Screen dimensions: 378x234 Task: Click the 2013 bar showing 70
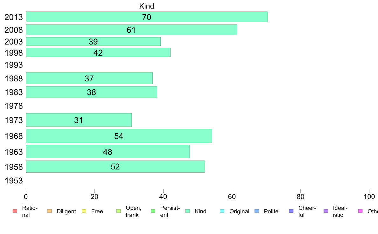point(147,17)
